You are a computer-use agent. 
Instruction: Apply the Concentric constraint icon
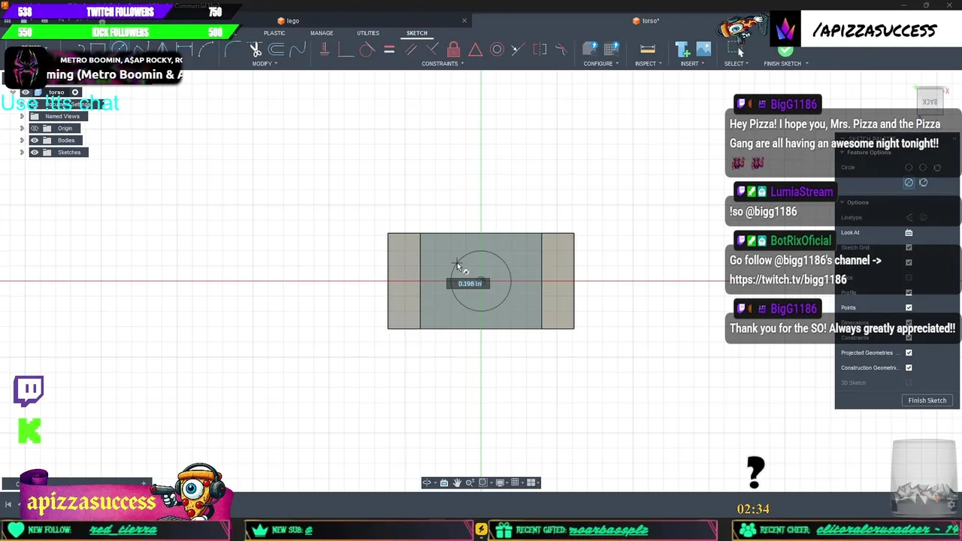point(497,50)
